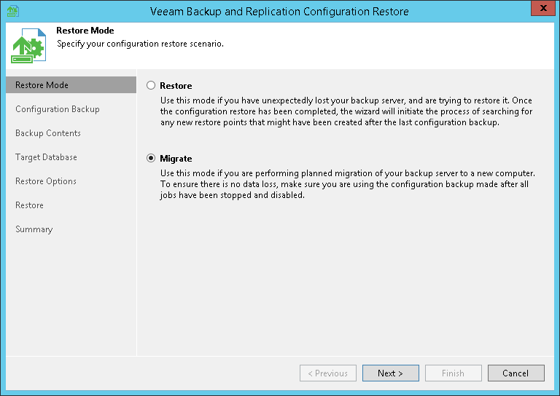
Task: Switch to the Target Database step
Action: [46, 157]
